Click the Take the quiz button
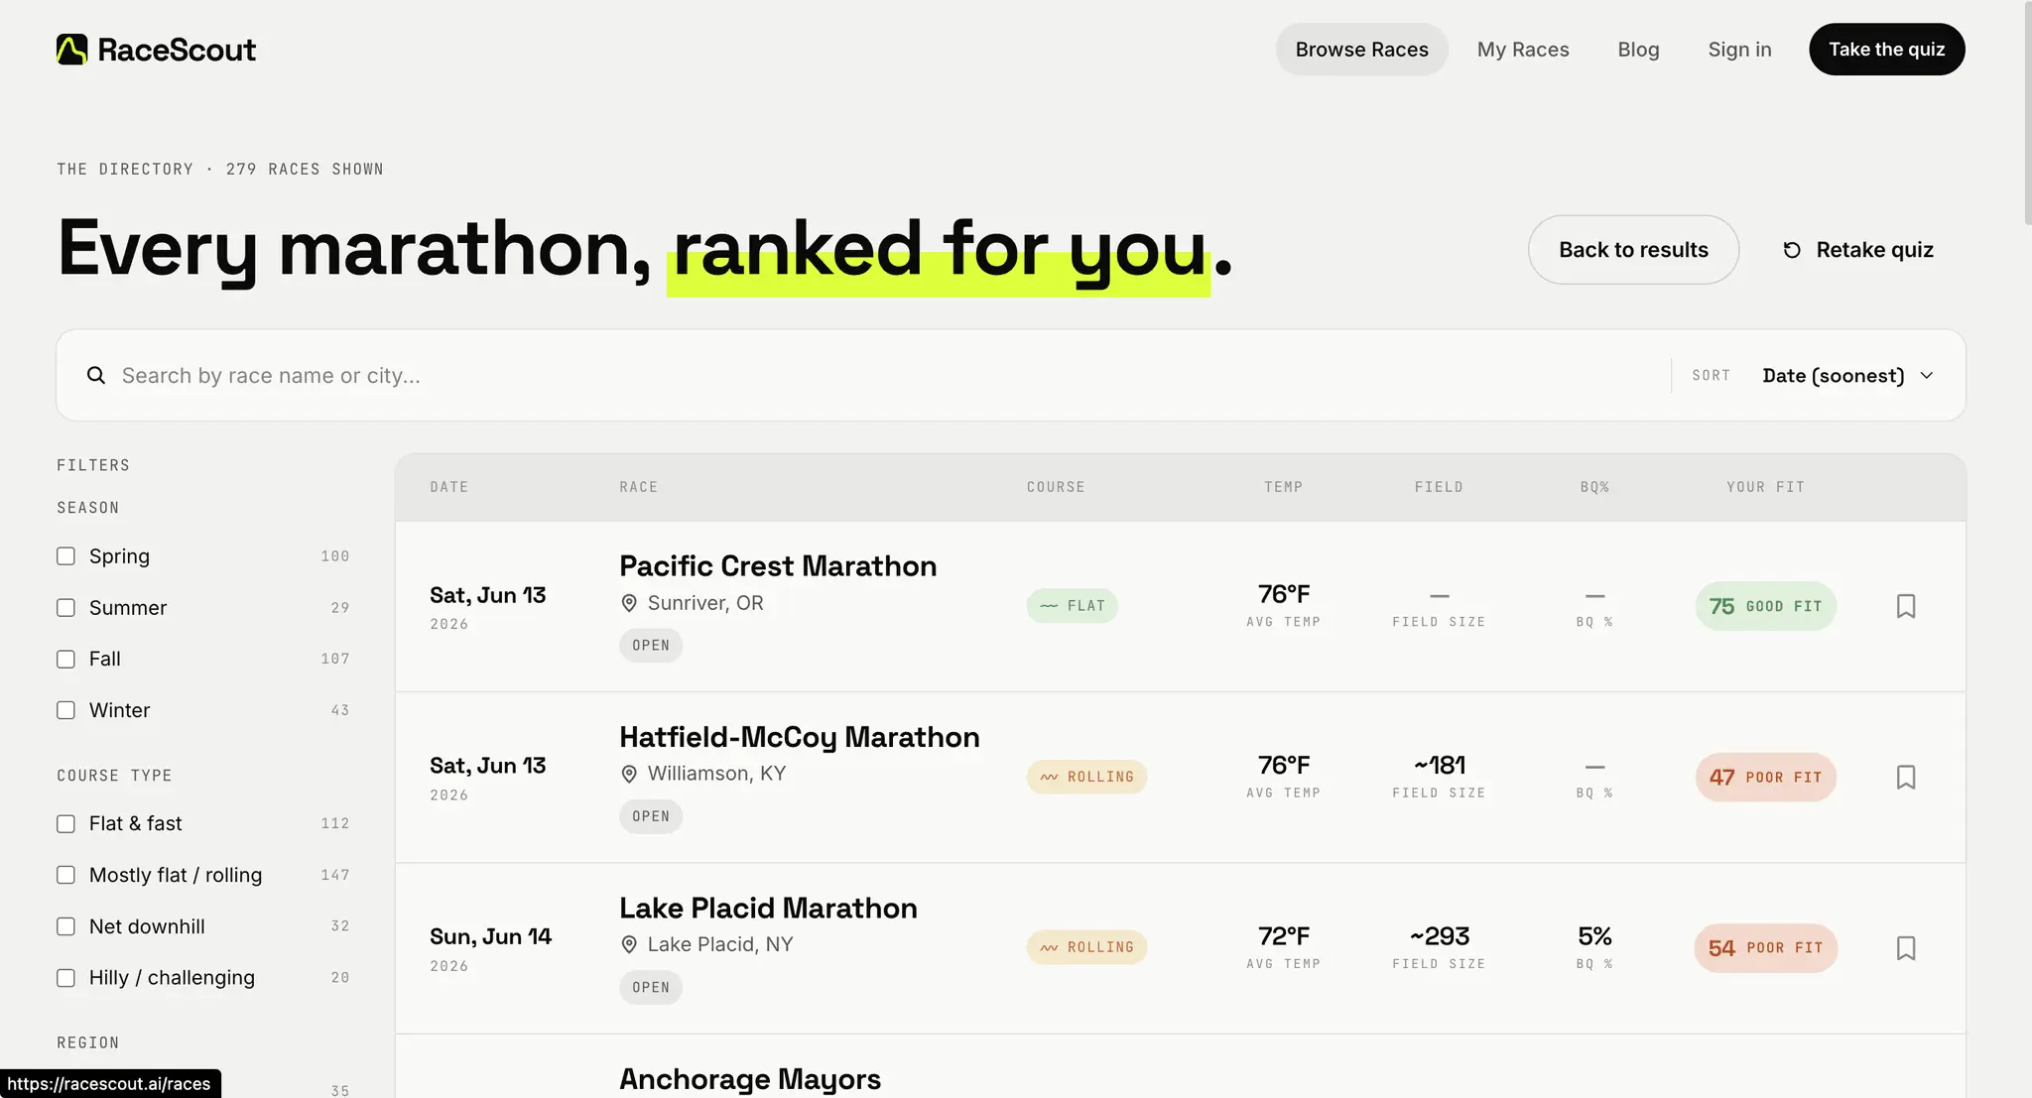The image size is (2032, 1098). [x=1886, y=50]
